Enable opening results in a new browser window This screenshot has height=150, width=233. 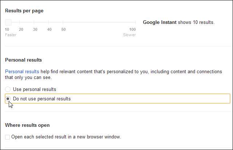[8, 137]
